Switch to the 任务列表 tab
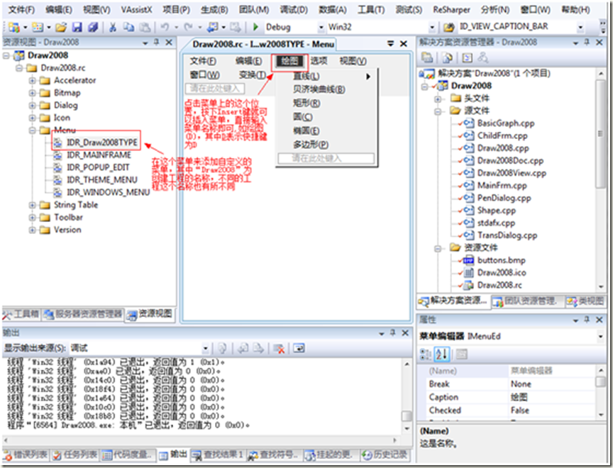 click(x=74, y=455)
